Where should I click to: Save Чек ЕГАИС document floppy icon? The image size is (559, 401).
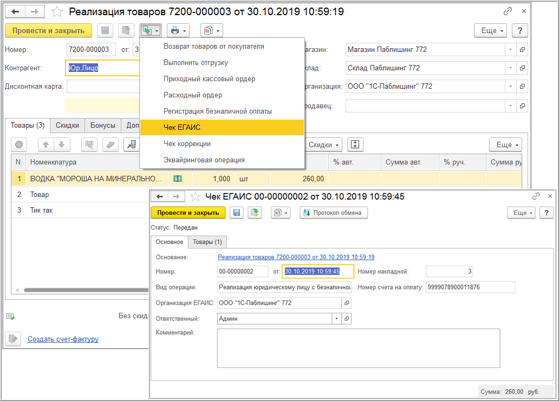[x=237, y=213]
